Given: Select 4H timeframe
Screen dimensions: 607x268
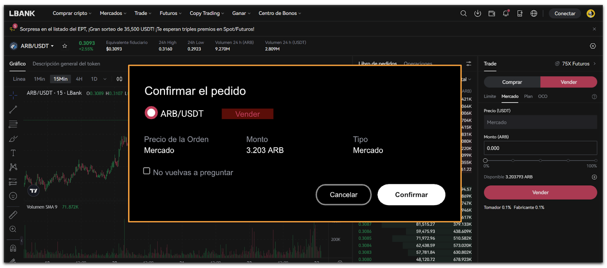Looking at the screenshot, I should (x=79, y=79).
